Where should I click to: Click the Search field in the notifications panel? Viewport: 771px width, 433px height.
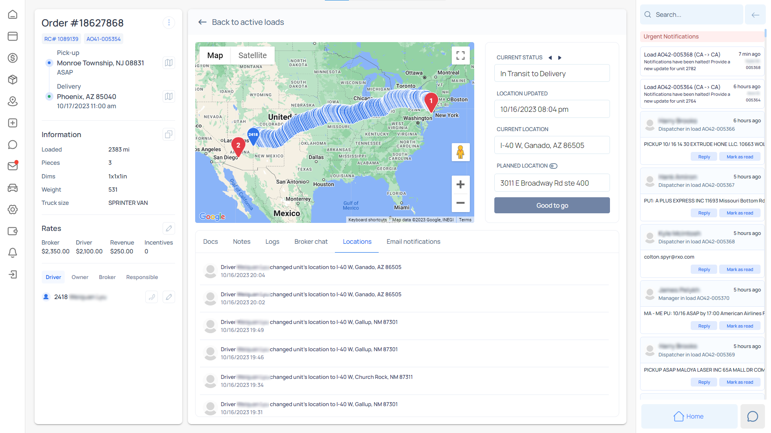pyautogui.click(x=691, y=14)
